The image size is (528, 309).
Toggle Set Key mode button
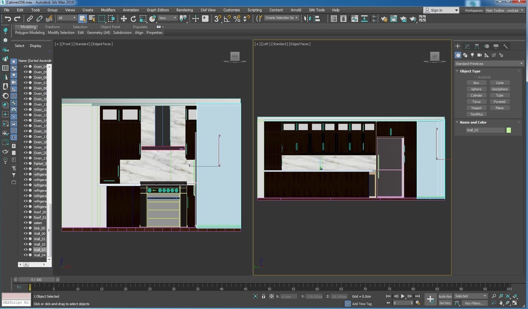[x=445, y=303]
